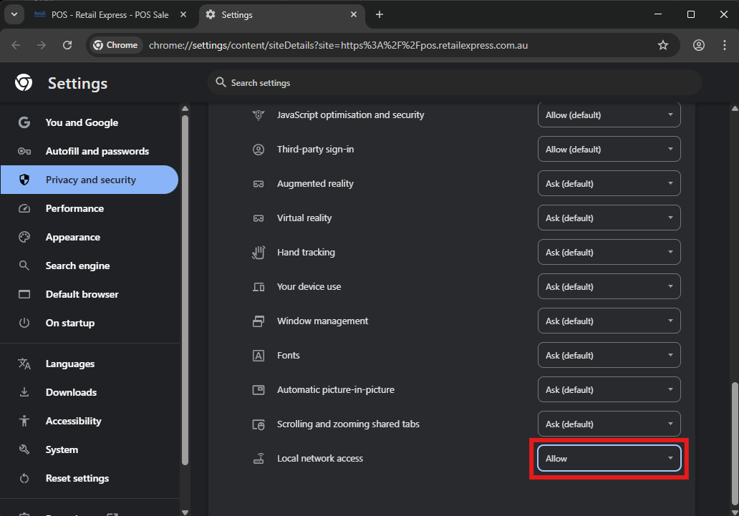Open the Window management permission dropdown

coord(609,321)
